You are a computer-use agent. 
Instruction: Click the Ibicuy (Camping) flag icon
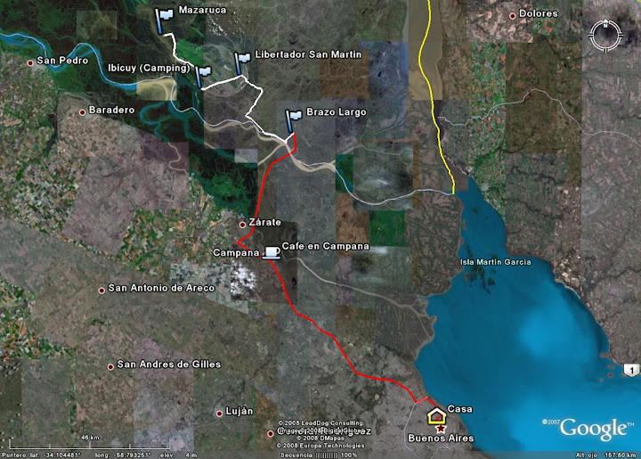tap(203, 77)
